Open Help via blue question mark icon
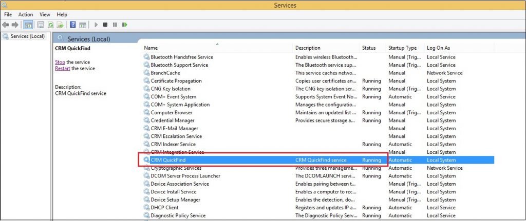Screen dimensions: 526x221 [73, 25]
